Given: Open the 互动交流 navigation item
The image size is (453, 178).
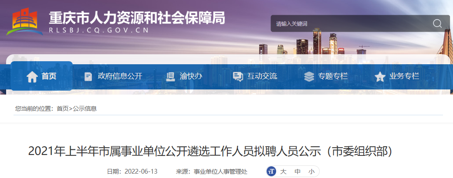Looking at the screenshot, I should tap(262, 76).
